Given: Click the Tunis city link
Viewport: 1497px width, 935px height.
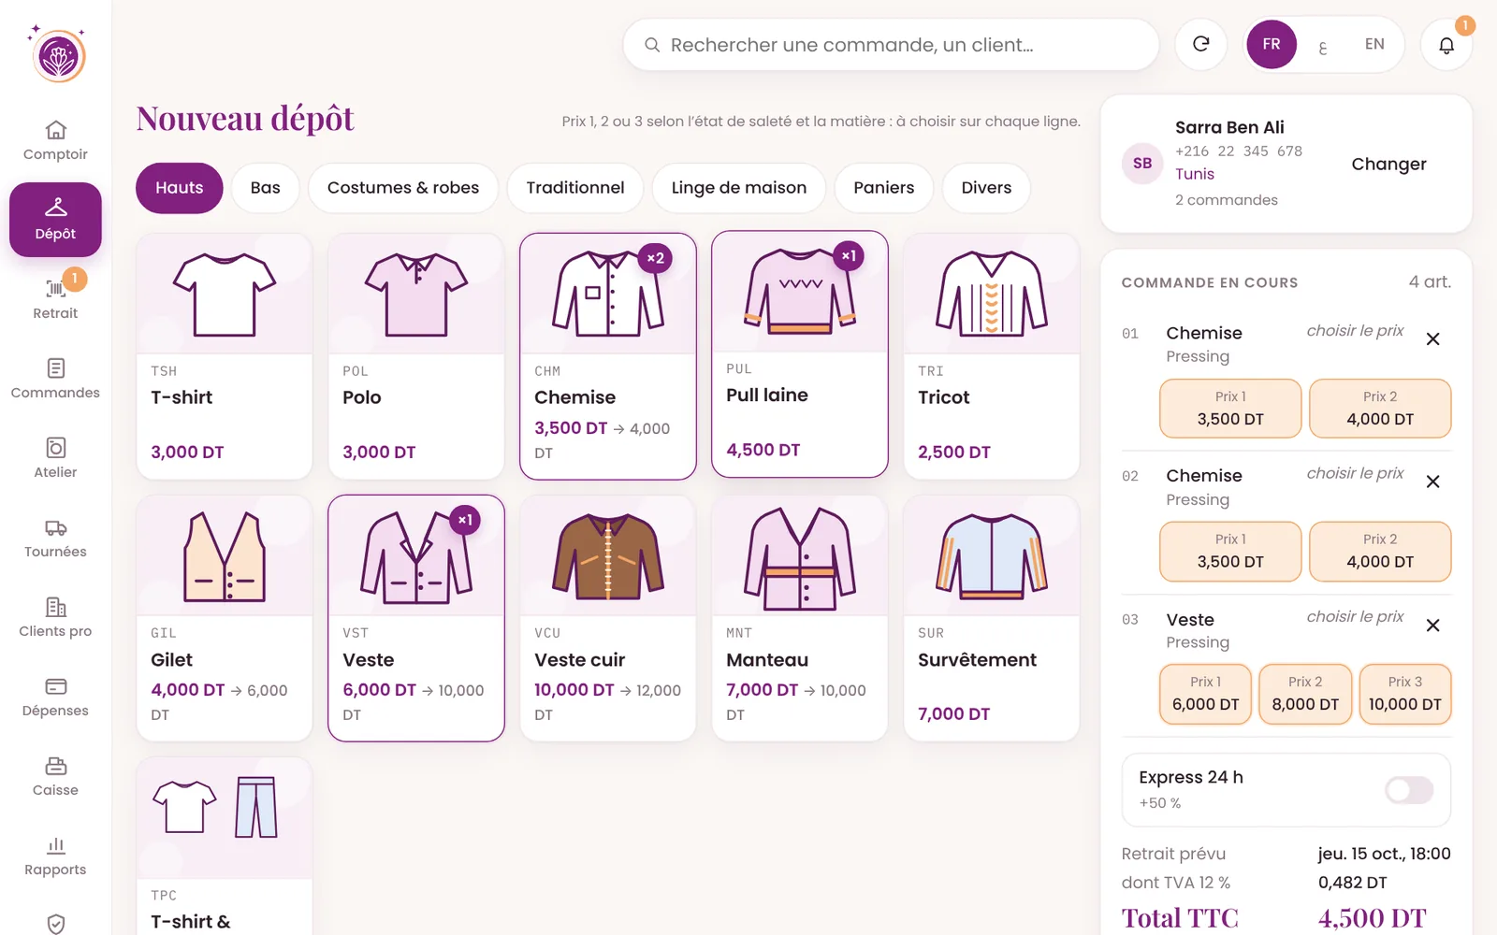Looking at the screenshot, I should click(1195, 174).
